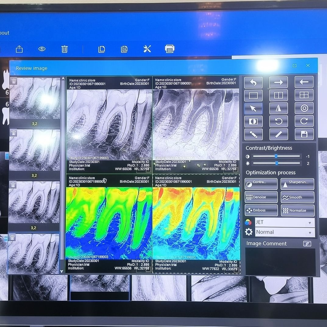The width and height of the screenshot is (327, 327).
Task: Click the eye view icon in top toolbar
Action: tap(42, 49)
